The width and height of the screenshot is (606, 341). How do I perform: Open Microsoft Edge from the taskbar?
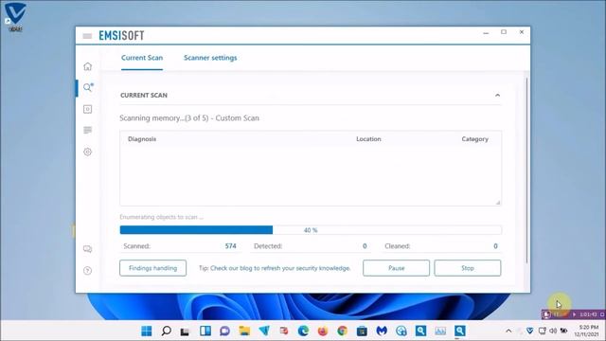(x=303, y=331)
